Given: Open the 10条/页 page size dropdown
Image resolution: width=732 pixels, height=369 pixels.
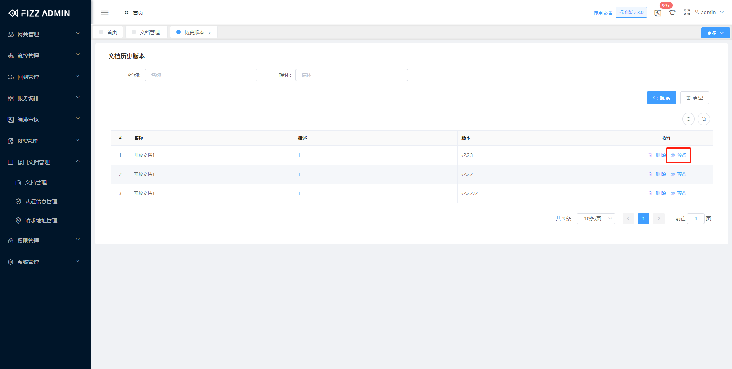Looking at the screenshot, I should click(x=596, y=219).
